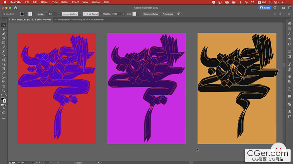
Task: Click the Home icon in the title bar
Action: pos(16,8)
